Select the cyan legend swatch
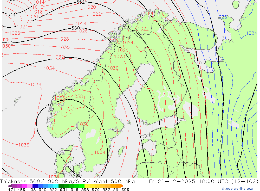The height and width of the screenshot is (191, 260). pos(56,186)
